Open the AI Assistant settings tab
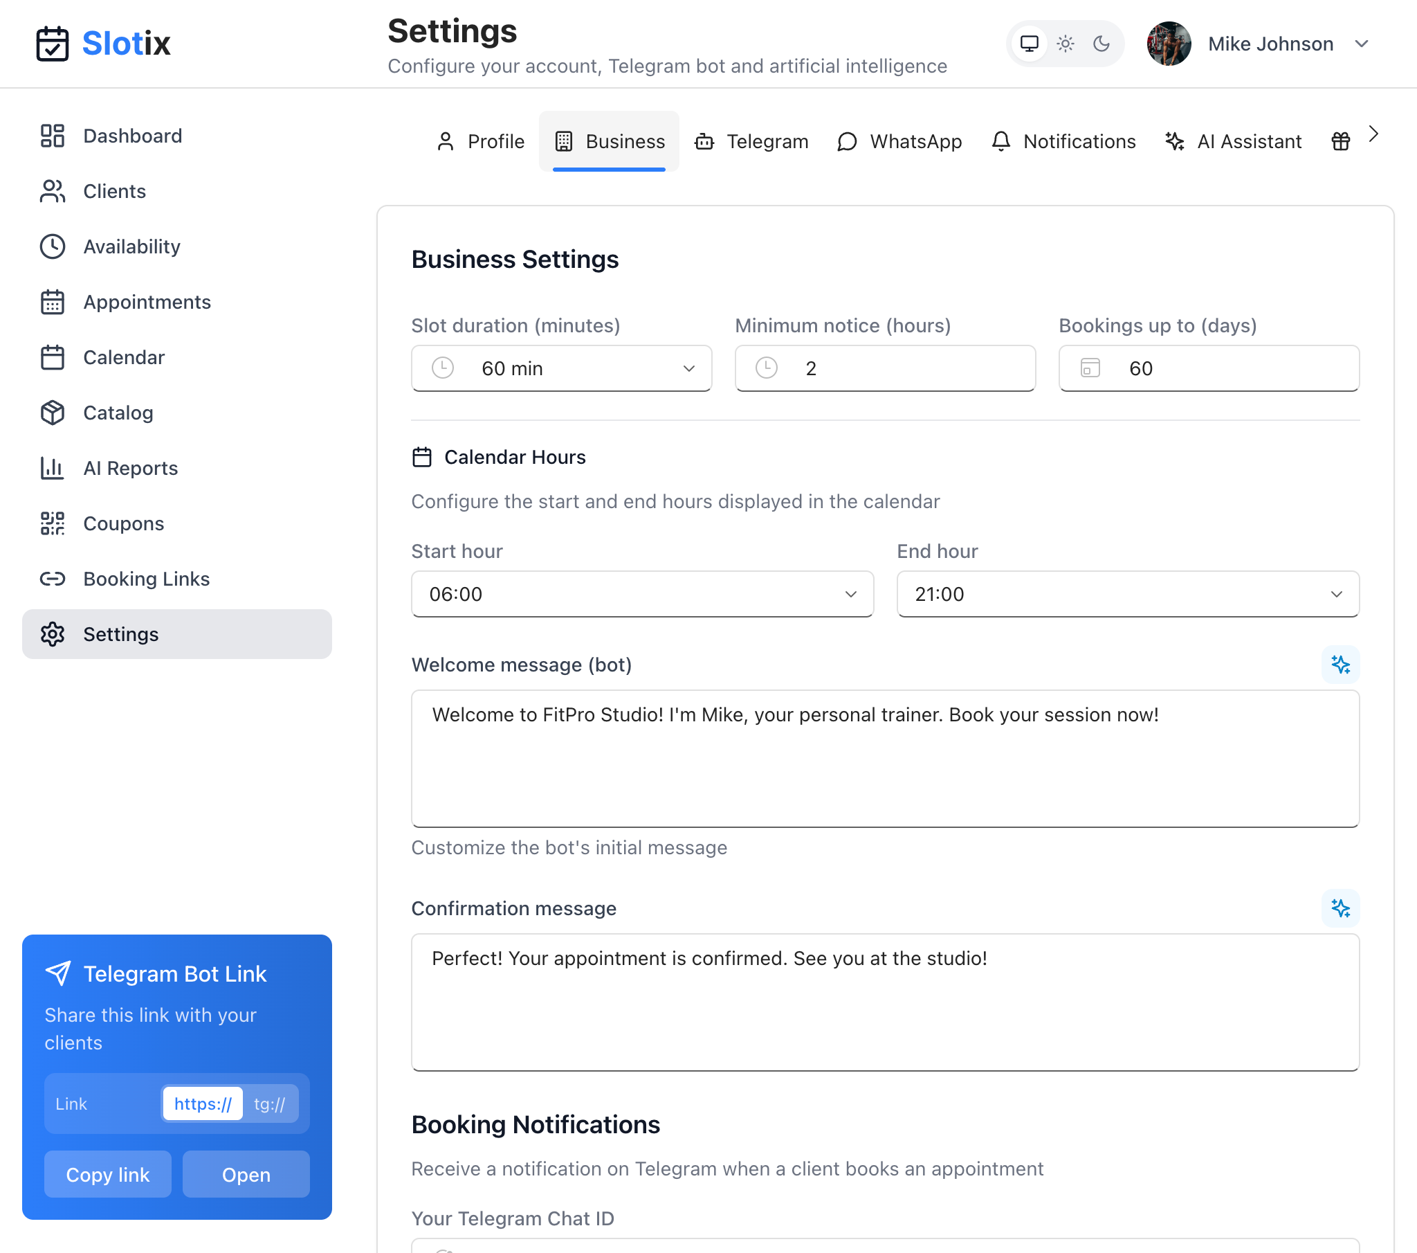Screen dimensions: 1417x1253 point(1233,141)
